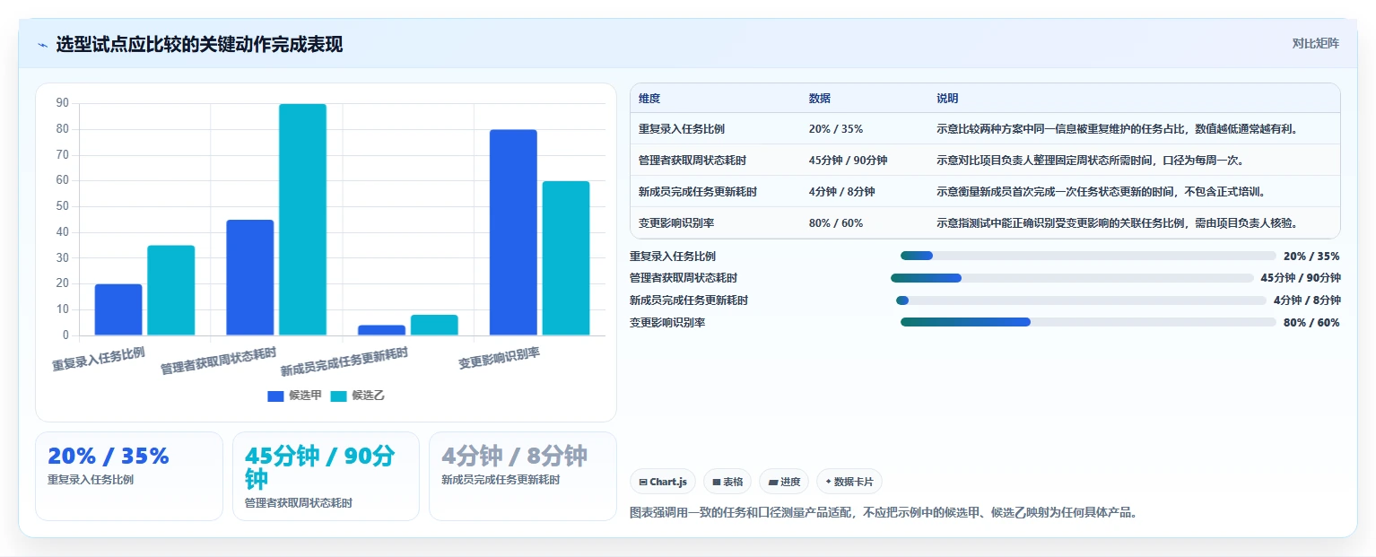This screenshot has height=557, width=1376.
Task: Click the footnote starting 图表强调用一致的任务
Action: (x=884, y=513)
